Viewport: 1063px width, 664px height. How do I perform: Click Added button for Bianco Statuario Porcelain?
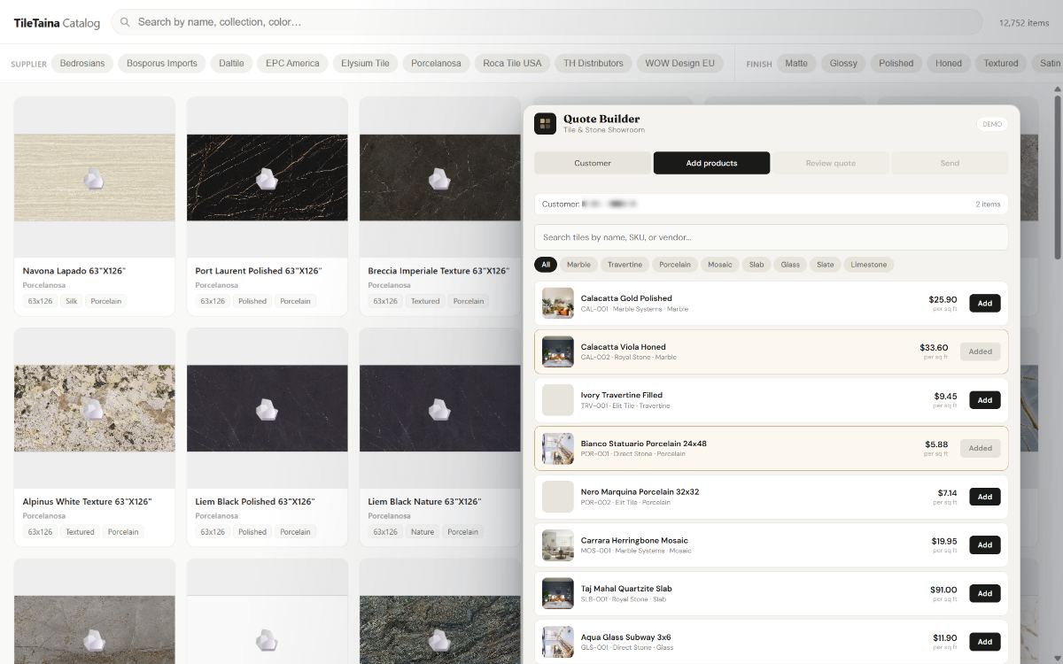coord(981,448)
